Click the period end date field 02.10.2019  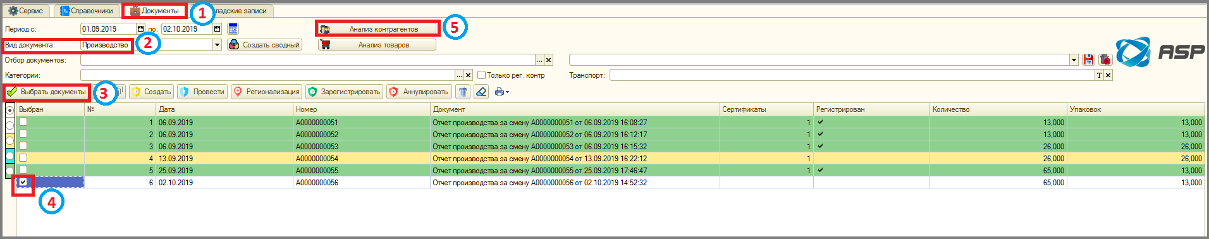coord(187,28)
